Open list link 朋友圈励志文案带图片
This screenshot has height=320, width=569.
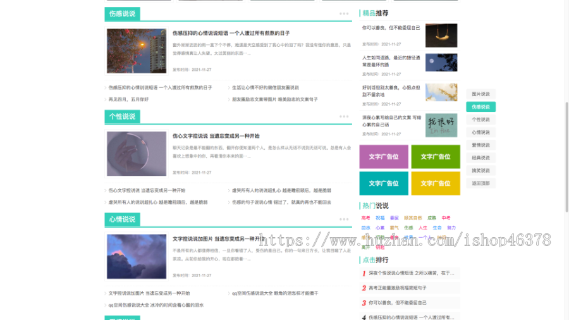(275, 99)
